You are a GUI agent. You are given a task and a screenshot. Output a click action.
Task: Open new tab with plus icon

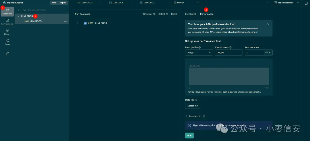pos(198,3)
